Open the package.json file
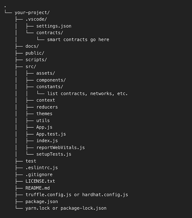Image resolution: width=192 pixels, height=218 pixels. pos(42,201)
